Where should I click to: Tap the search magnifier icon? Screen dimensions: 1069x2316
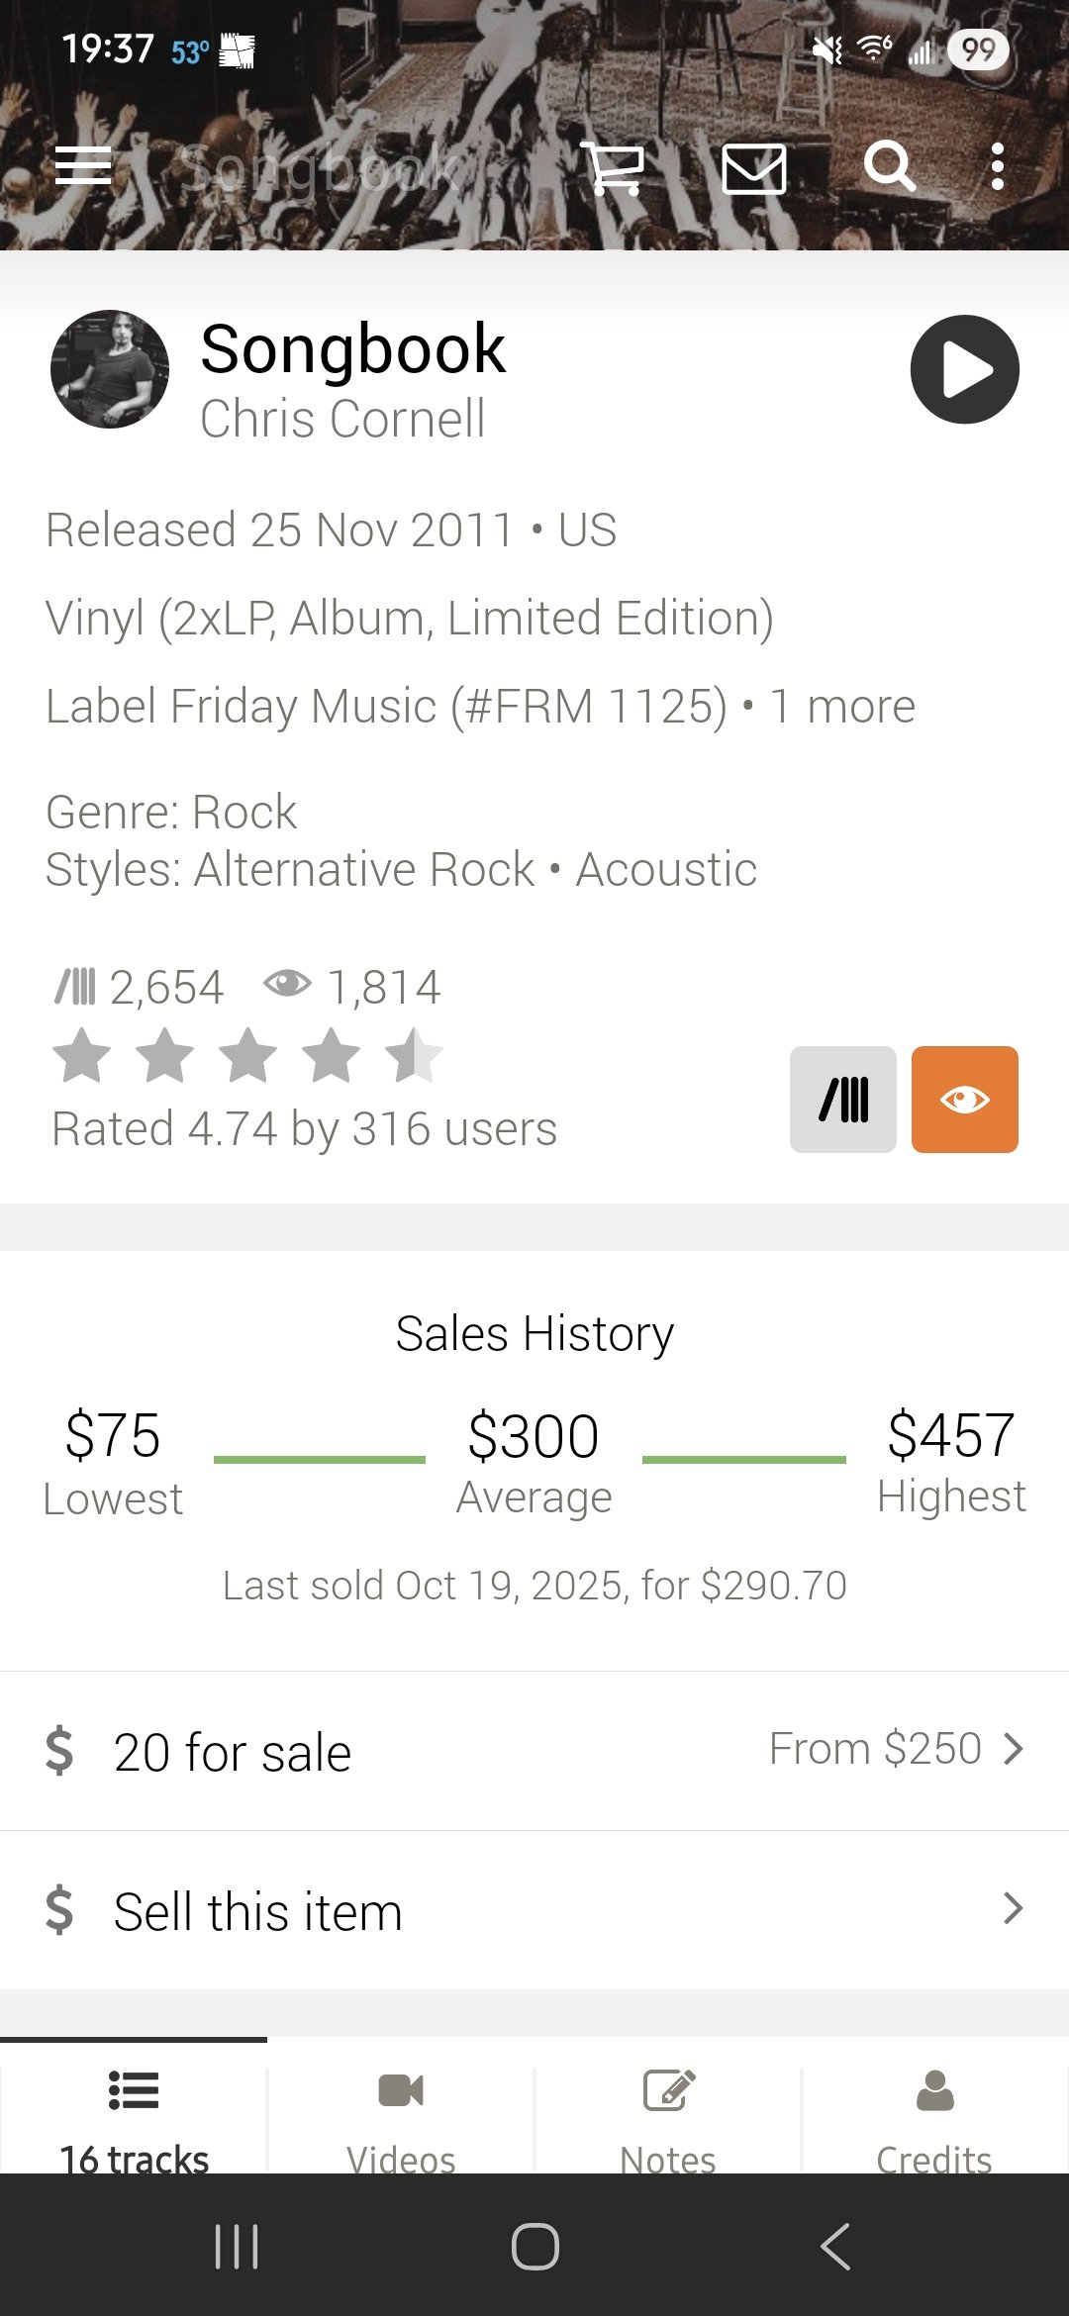point(889,166)
